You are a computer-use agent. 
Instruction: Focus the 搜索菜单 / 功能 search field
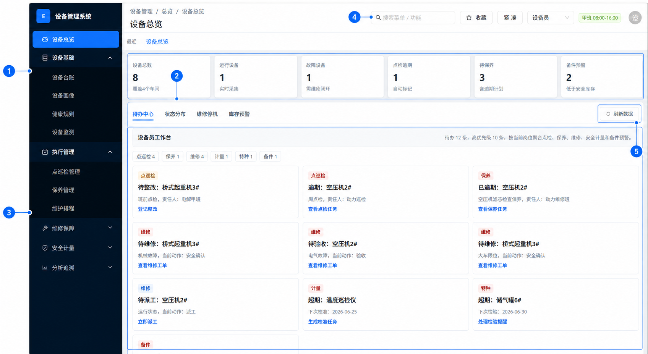413,18
